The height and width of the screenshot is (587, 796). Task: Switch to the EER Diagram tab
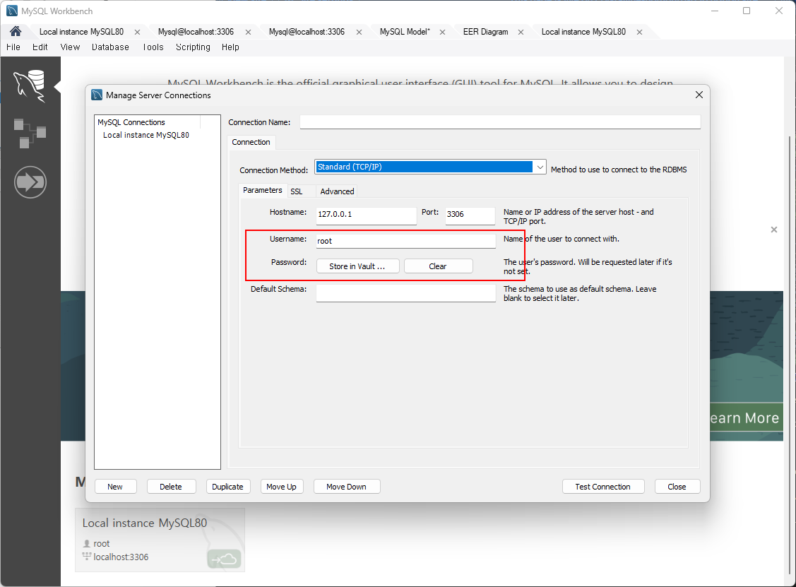(485, 32)
